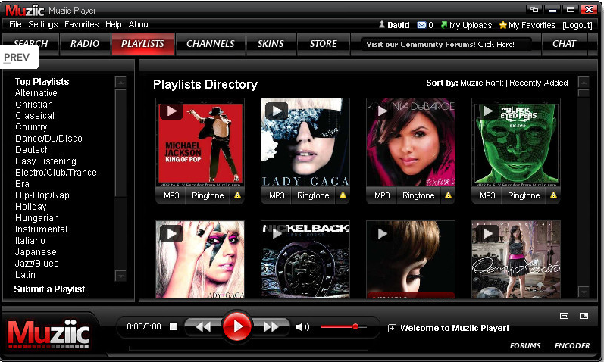604x362 pixels.
Task: Download MP3 for Black Eyed Peas playlist
Action: coord(487,195)
